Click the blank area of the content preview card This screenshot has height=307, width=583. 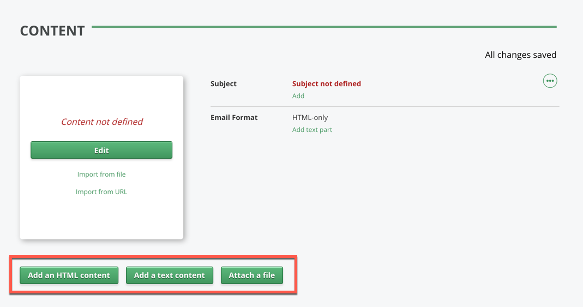[101, 218]
